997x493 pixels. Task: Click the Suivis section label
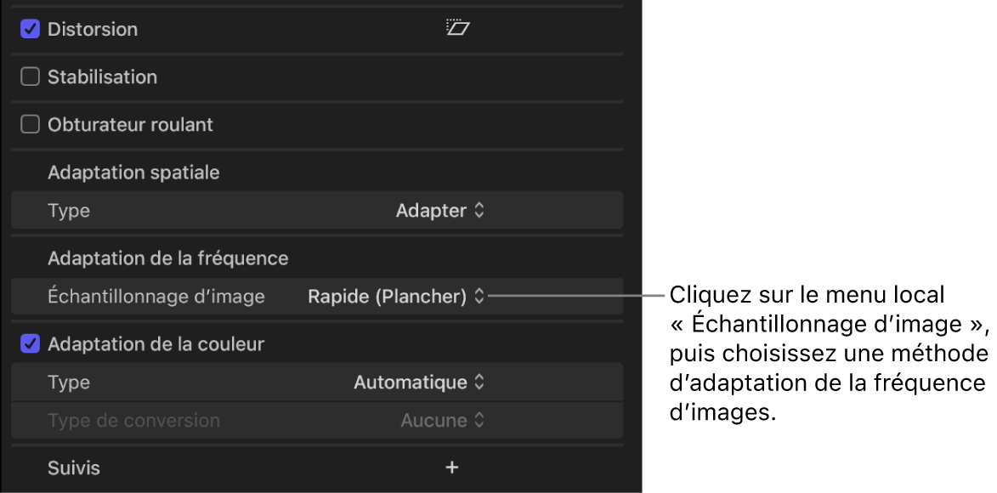tap(76, 467)
